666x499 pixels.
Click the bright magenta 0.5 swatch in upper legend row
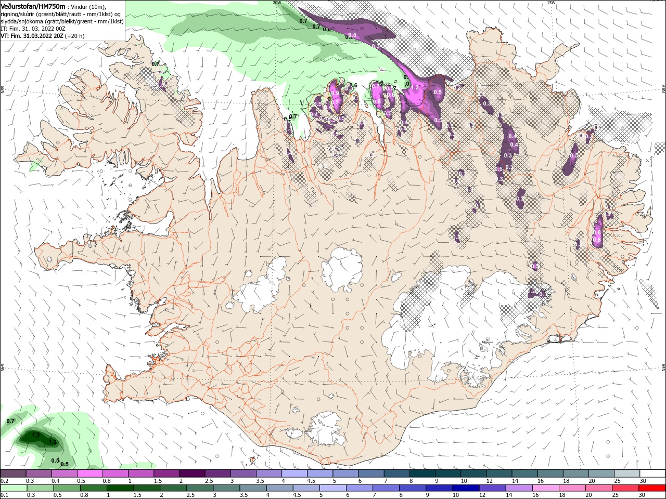[x=89, y=473]
